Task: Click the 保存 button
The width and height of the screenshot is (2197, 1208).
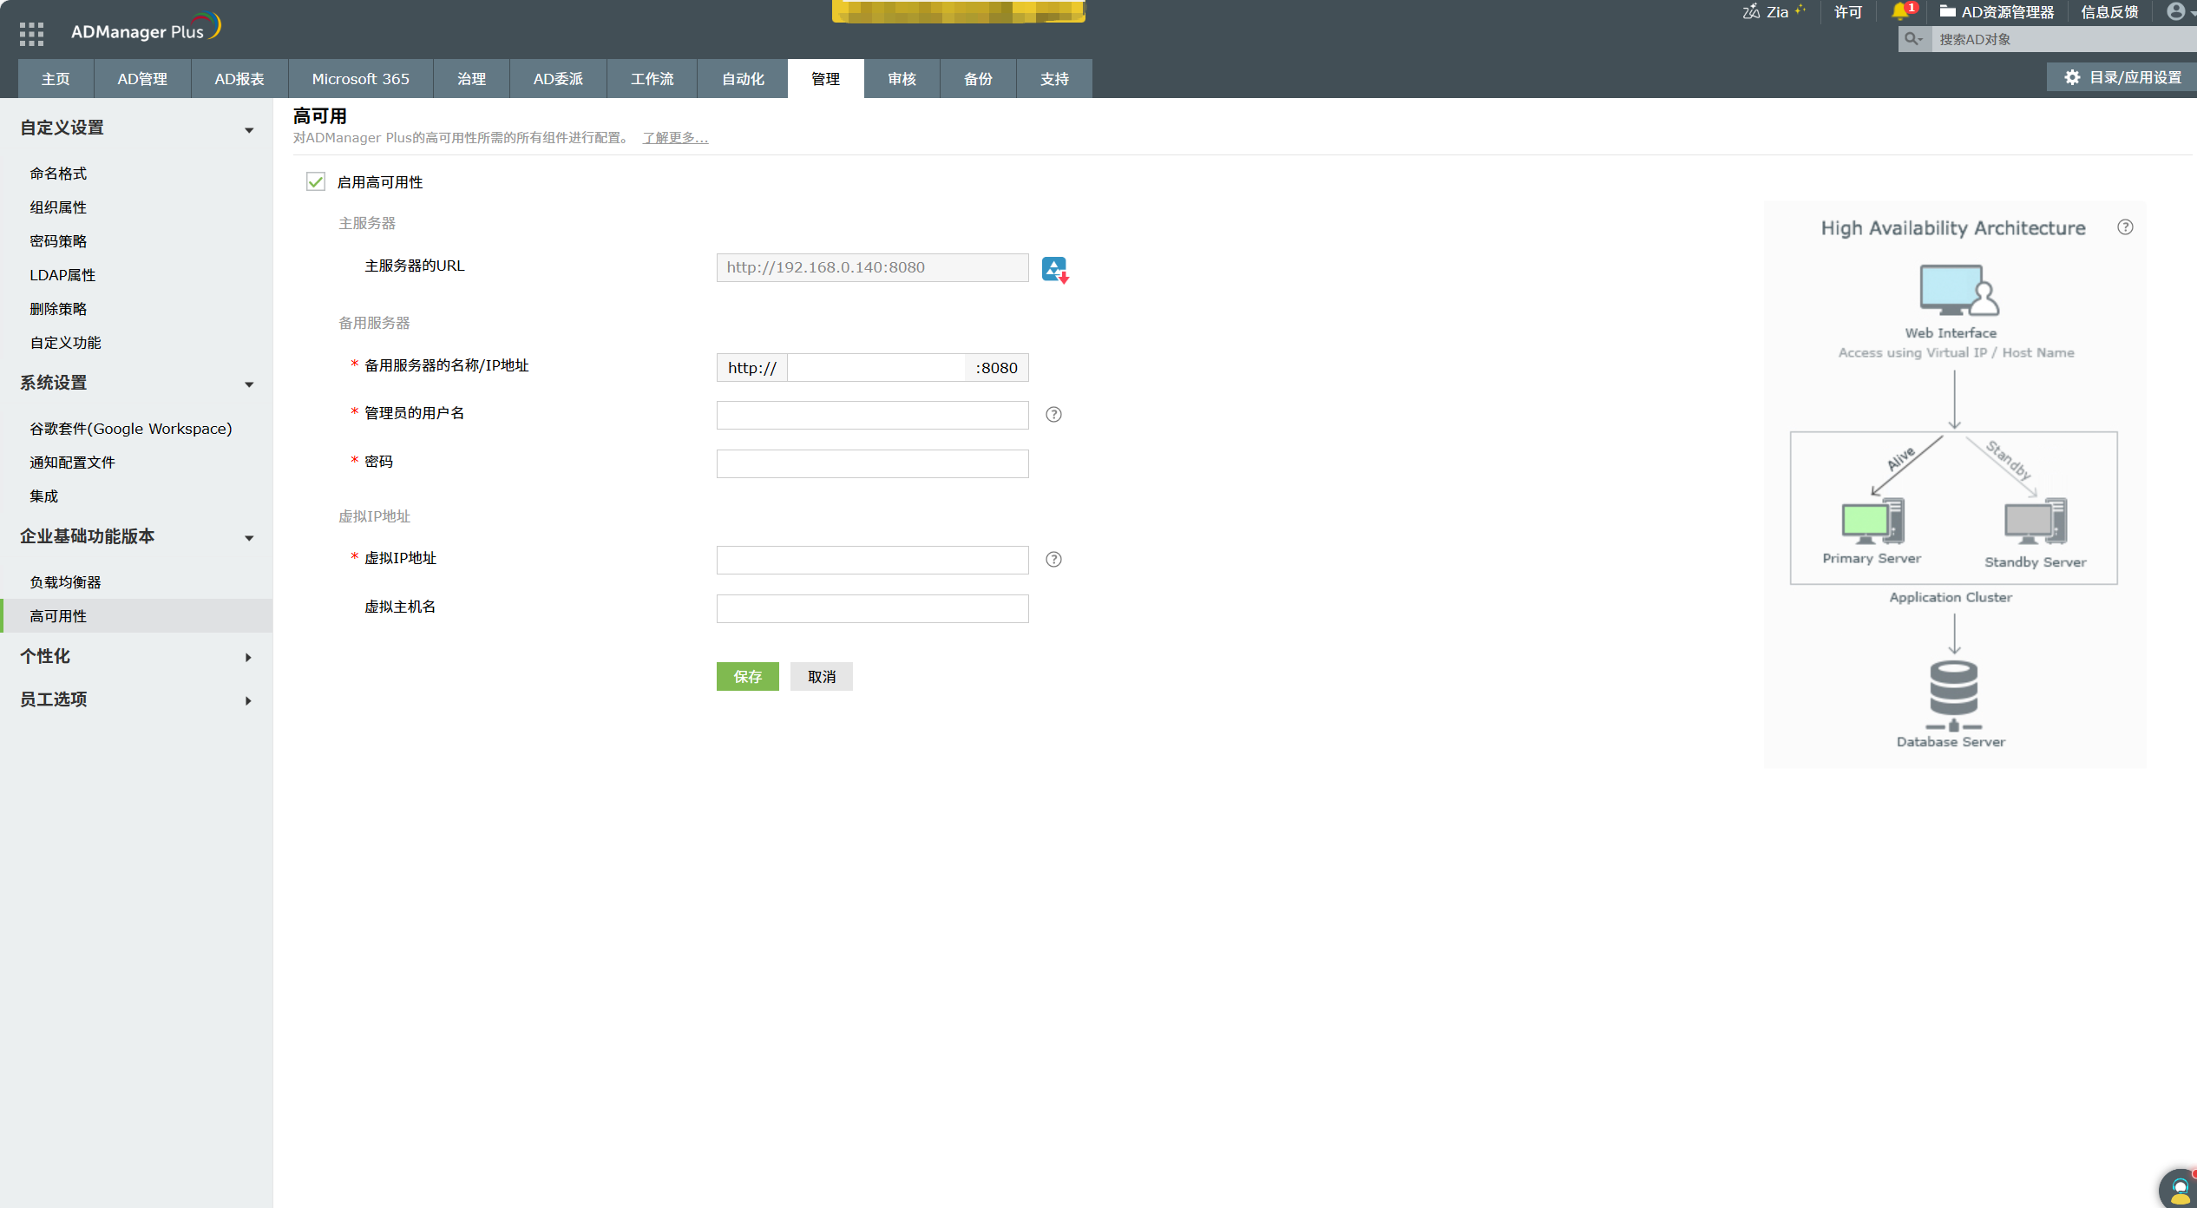Action: [747, 676]
